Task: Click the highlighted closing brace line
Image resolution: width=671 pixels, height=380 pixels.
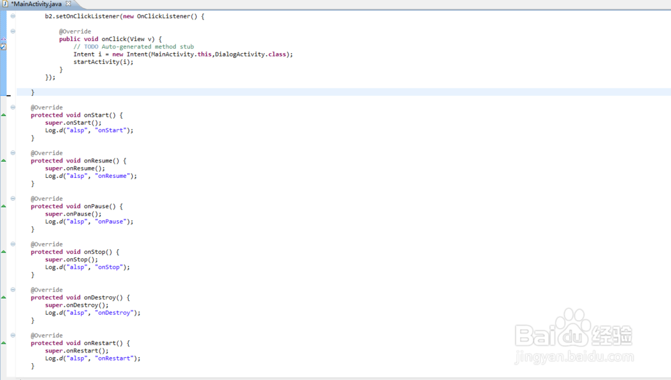Action: 344,93
